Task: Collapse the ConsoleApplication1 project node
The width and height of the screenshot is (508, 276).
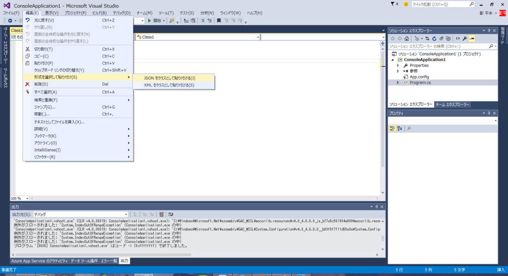Action: click(393, 60)
